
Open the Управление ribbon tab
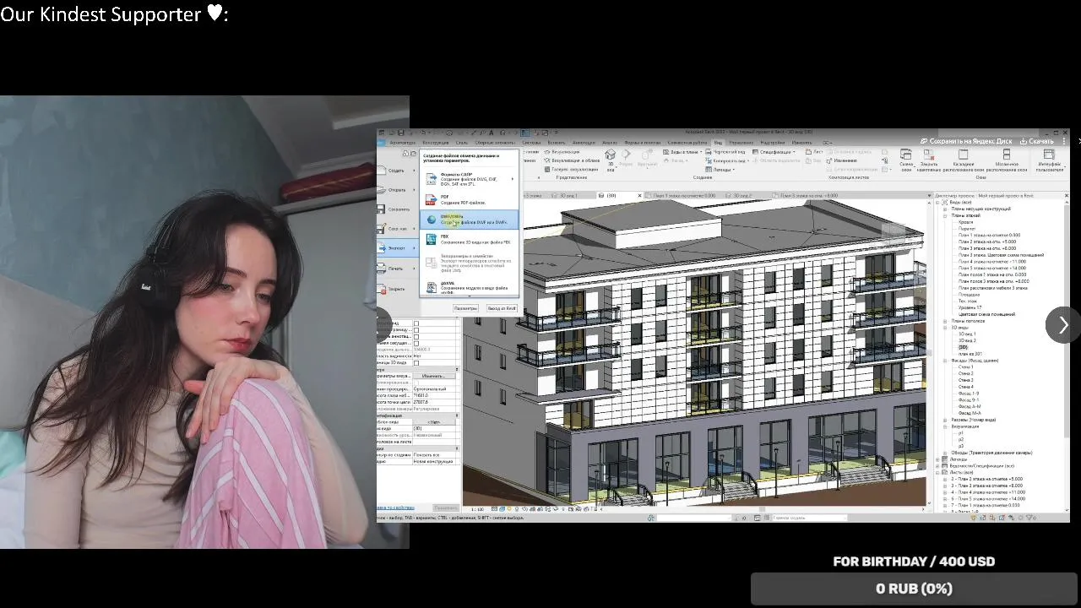coord(741,143)
